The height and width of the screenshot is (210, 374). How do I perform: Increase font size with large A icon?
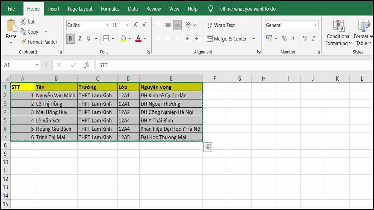(x=136, y=25)
